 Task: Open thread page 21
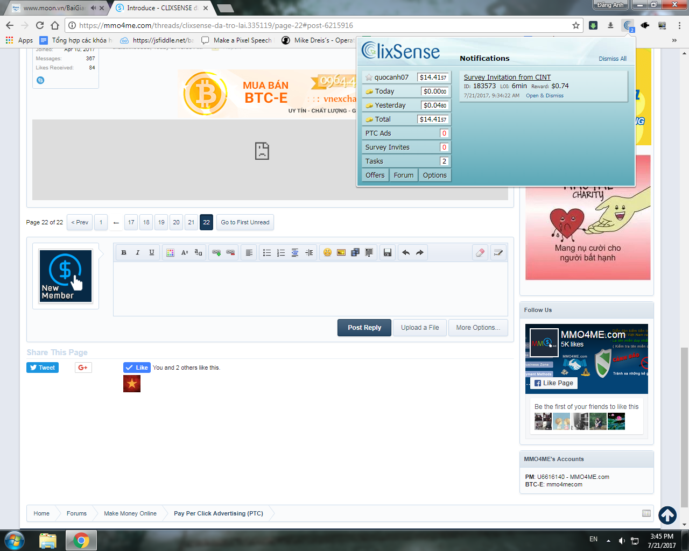click(x=192, y=222)
